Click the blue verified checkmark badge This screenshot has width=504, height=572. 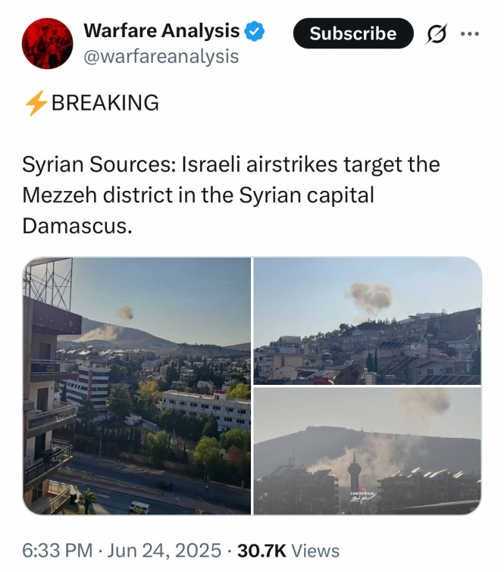click(255, 32)
